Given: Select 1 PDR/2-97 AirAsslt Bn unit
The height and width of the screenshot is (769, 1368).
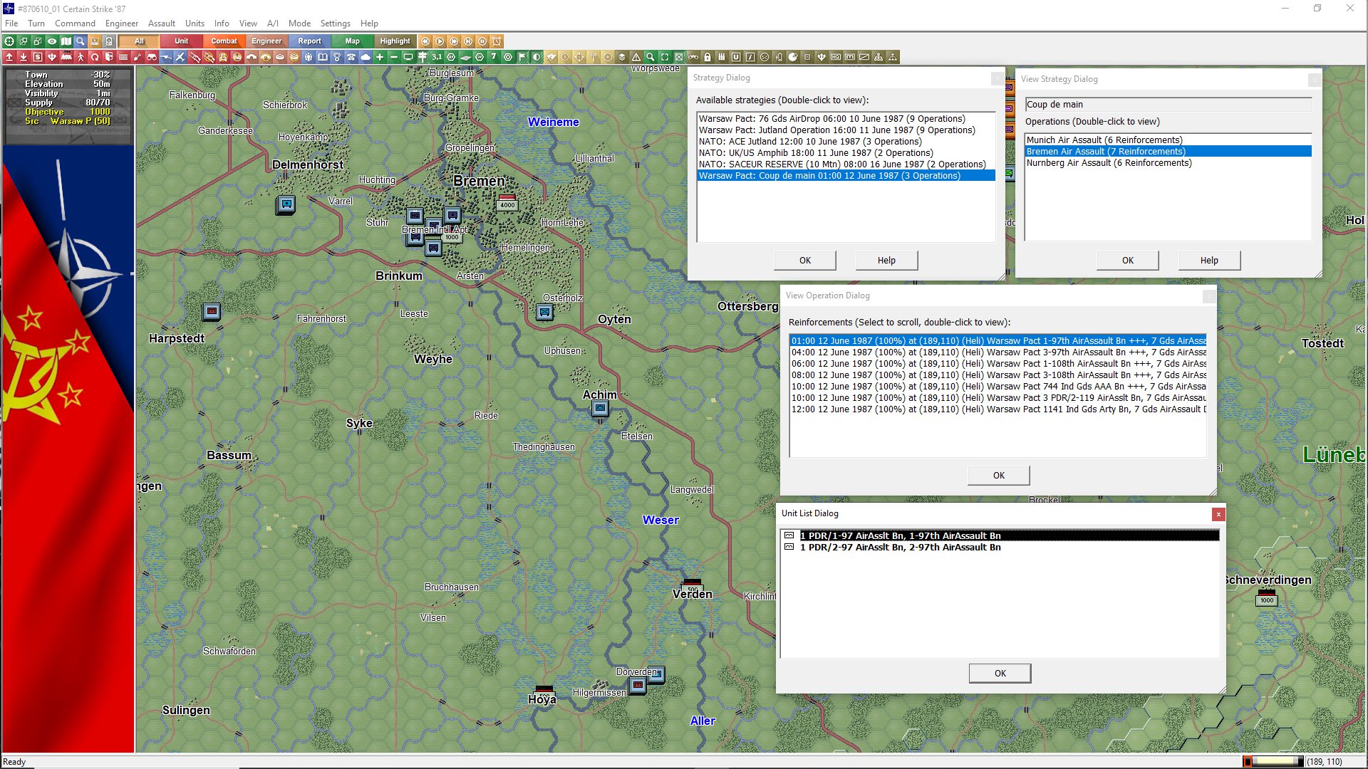Looking at the screenshot, I should [x=900, y=548].
